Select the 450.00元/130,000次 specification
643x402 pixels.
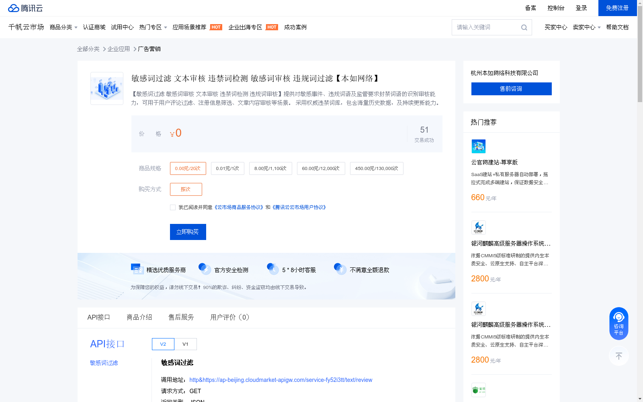pos(377,168)
